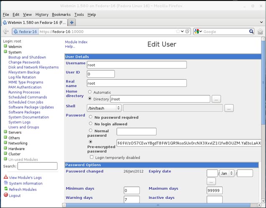Click the green Un-used Modules icon
Viewport: 266px width, 208px height.
pos(5,159)
